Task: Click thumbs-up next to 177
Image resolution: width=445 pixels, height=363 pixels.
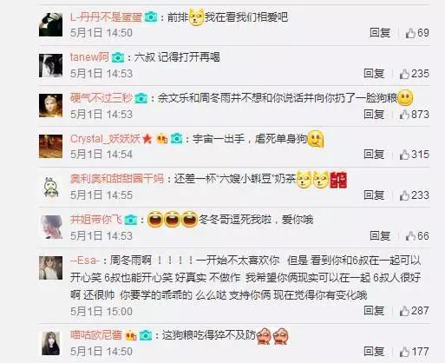Action: coord(404,352)
